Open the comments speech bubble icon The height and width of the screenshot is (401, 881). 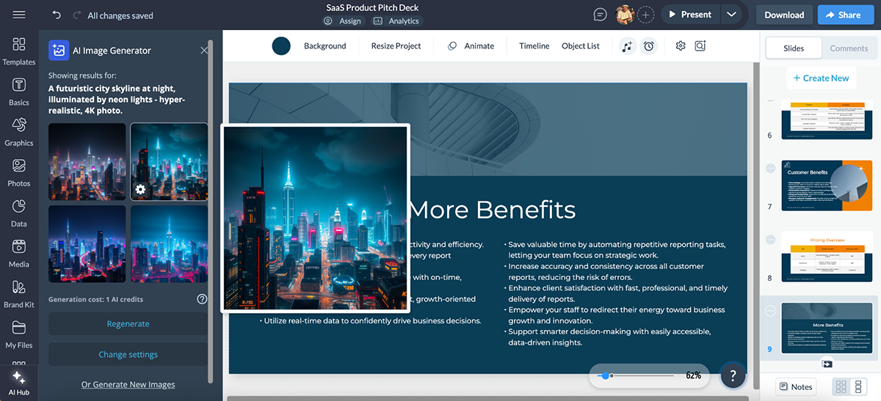click(601, 15)
